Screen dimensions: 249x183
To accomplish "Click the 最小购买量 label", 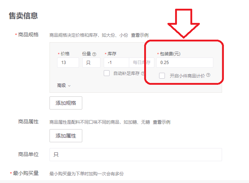I will [x=26, y=173].
